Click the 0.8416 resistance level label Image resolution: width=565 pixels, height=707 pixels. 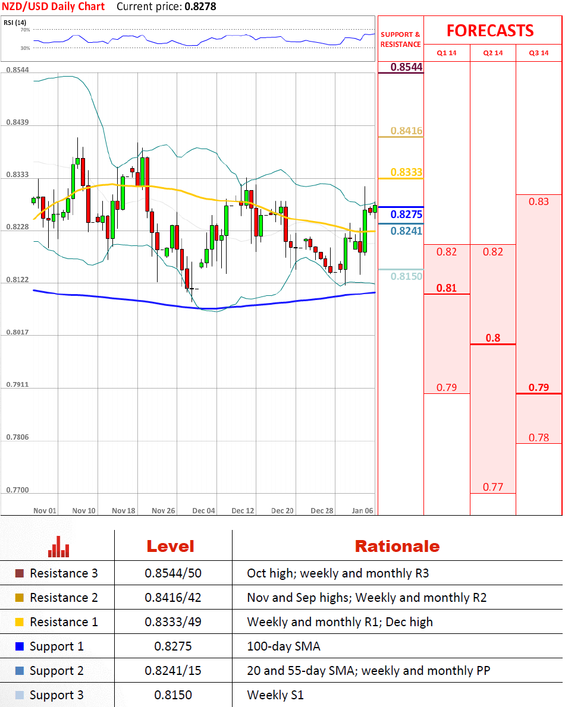tap(407, 131)
